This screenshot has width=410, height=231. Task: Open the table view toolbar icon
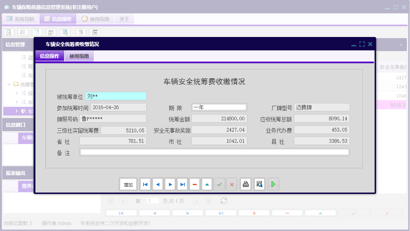coord(22,32)
